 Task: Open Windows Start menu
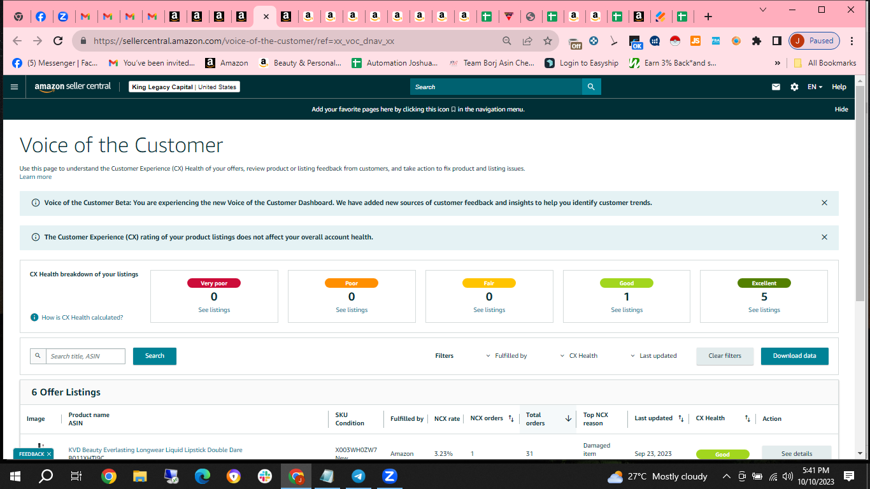pyautogui.click(x=15, y=476)
